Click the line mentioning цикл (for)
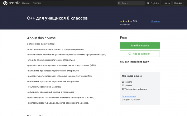 pyautogui.click(x=60, y=76)
